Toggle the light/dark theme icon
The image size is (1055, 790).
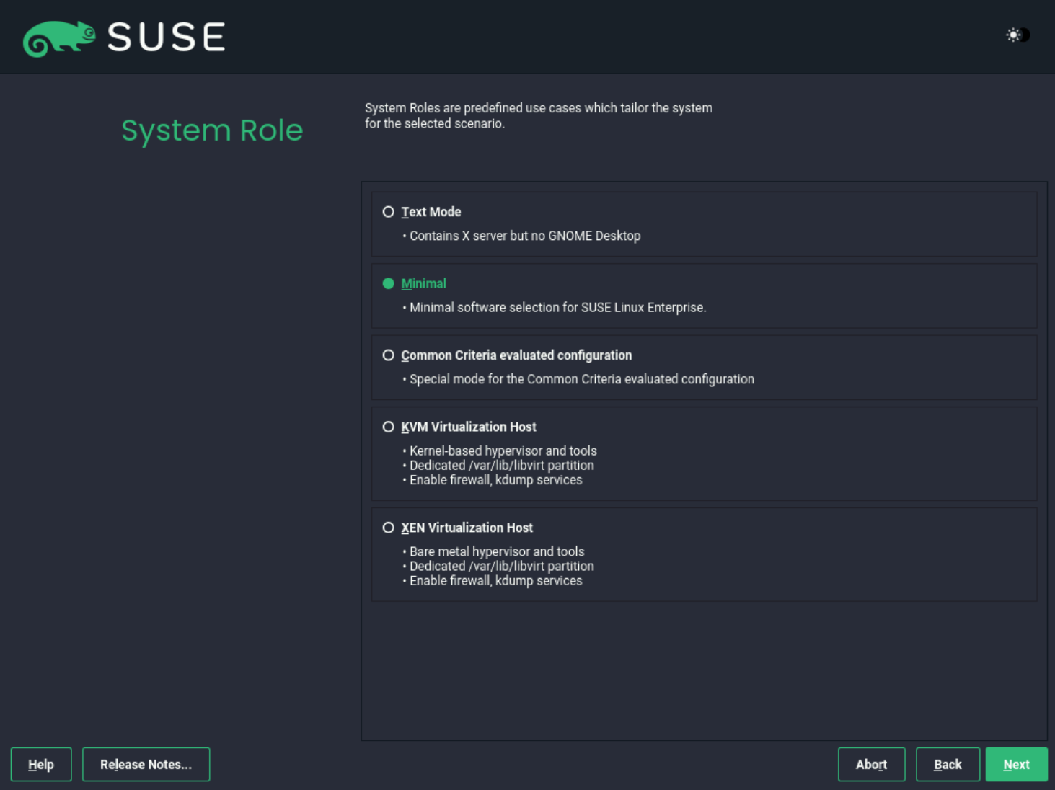[1018, 35]
